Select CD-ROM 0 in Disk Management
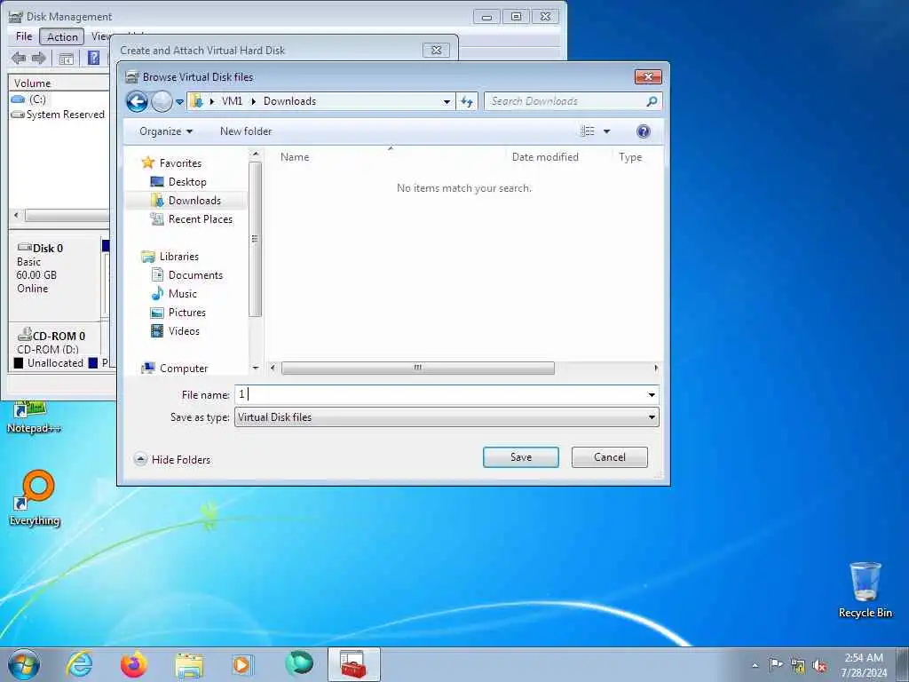The width and height of the screenshot is (909, 682). tap(51, 337)
